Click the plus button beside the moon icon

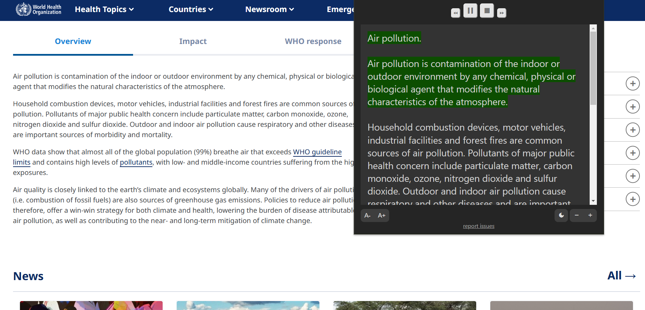click(x=590, y=215)
